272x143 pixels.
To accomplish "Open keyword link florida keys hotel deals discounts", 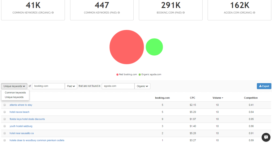I will click(27, 119).
